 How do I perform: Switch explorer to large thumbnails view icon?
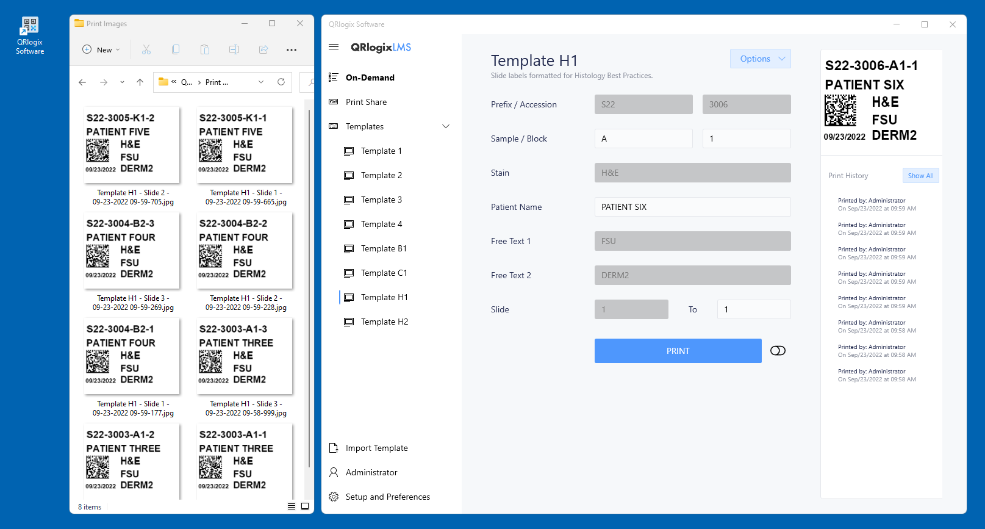click(305, 506)
